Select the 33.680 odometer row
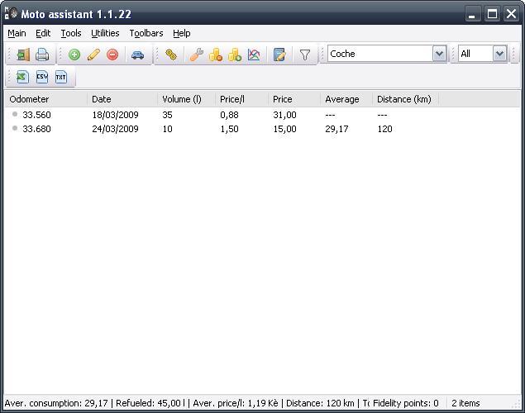Image resolution: width=525 pixels, height=413 pixels. coord(263,129)
